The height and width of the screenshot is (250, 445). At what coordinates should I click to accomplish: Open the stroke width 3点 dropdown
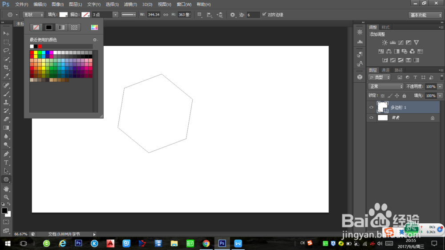click(115, 15)
